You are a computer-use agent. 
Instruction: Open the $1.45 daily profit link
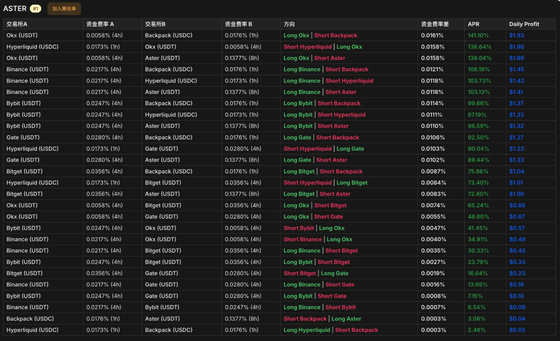pos(517,69)
